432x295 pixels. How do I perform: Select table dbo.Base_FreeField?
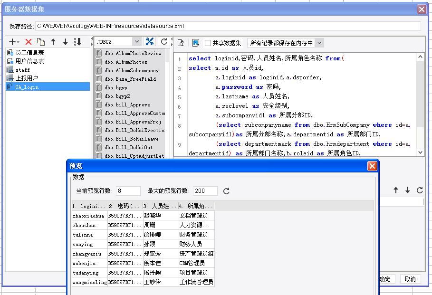130,79
